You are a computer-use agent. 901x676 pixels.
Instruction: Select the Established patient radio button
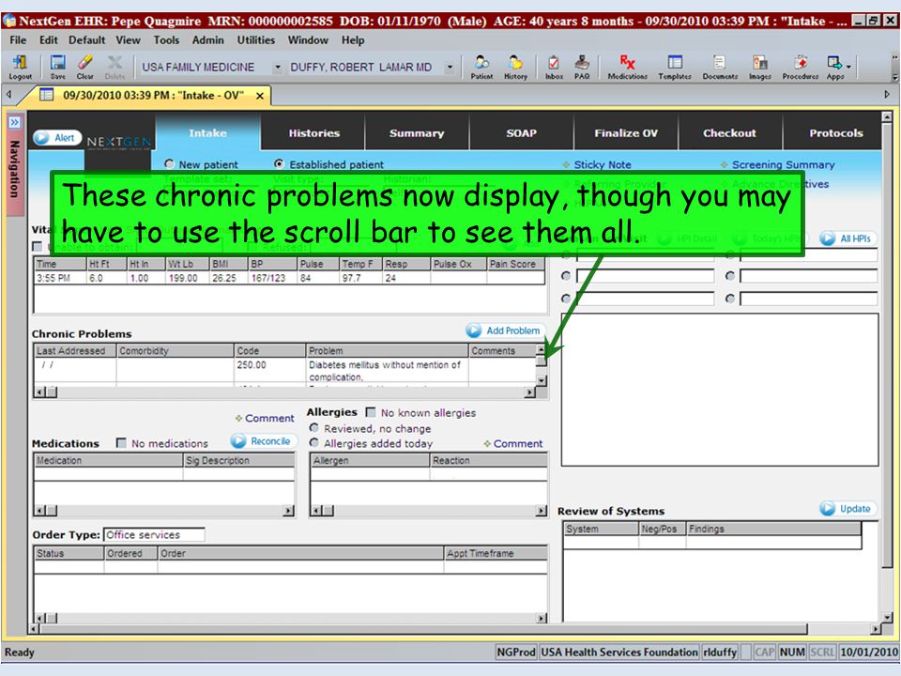[280, 163]
